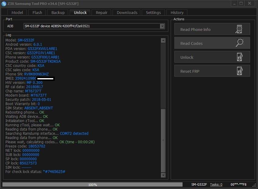Open the Backup tab

coord(58,13)
